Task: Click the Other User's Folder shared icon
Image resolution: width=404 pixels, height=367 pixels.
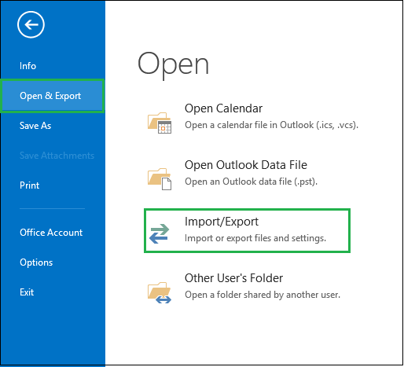Action: pyautogui.click(x=160, y=292)
